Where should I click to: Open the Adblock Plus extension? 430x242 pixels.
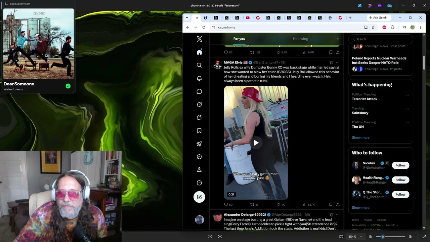tap(384, 27)
